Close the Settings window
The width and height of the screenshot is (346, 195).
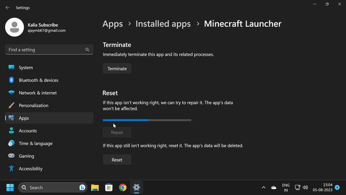340,4
